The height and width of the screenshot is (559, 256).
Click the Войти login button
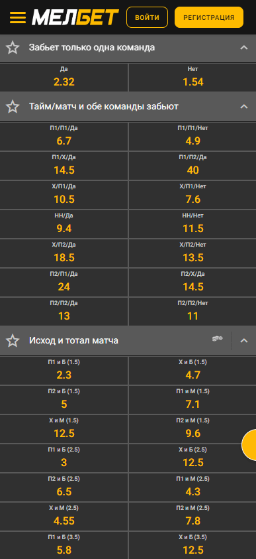click(x=148, y=17)
